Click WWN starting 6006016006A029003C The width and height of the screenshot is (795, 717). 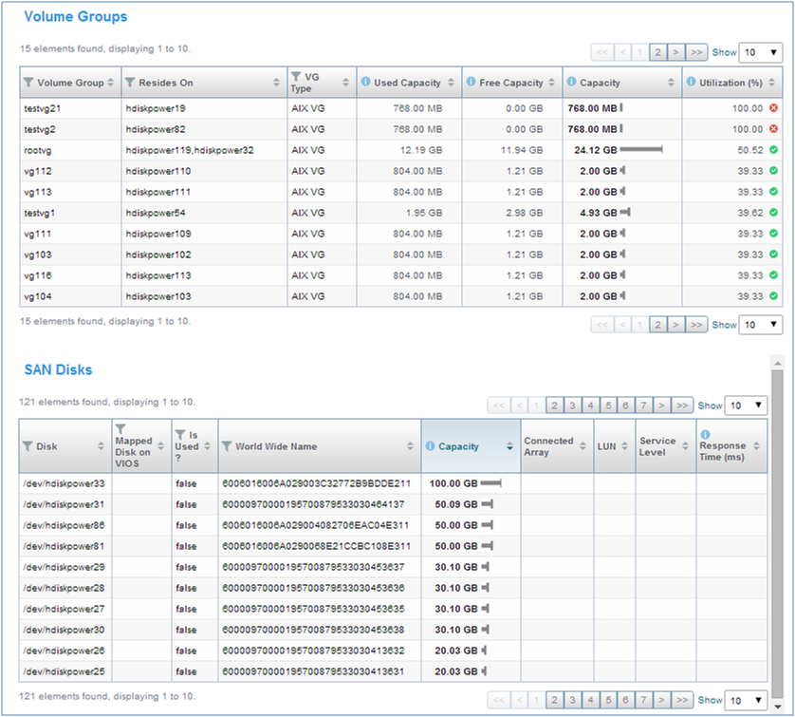pyautogui.click(x=316, y=483)
